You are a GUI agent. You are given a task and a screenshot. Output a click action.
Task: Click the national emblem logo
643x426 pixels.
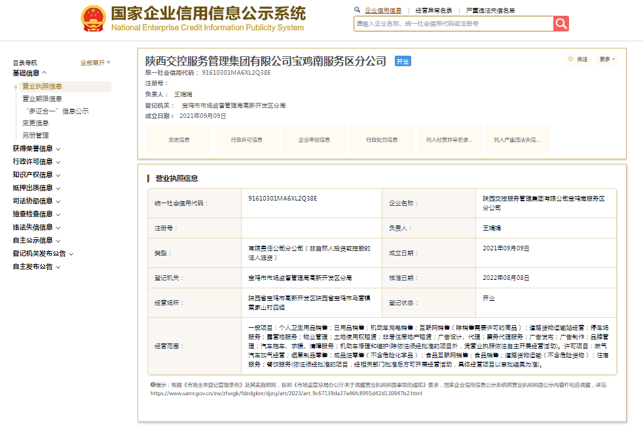tap(94, 19)
